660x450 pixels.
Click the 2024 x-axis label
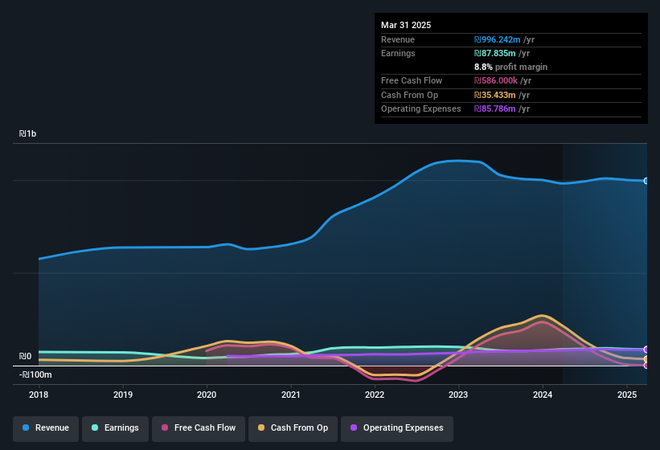tap(543, 395)
